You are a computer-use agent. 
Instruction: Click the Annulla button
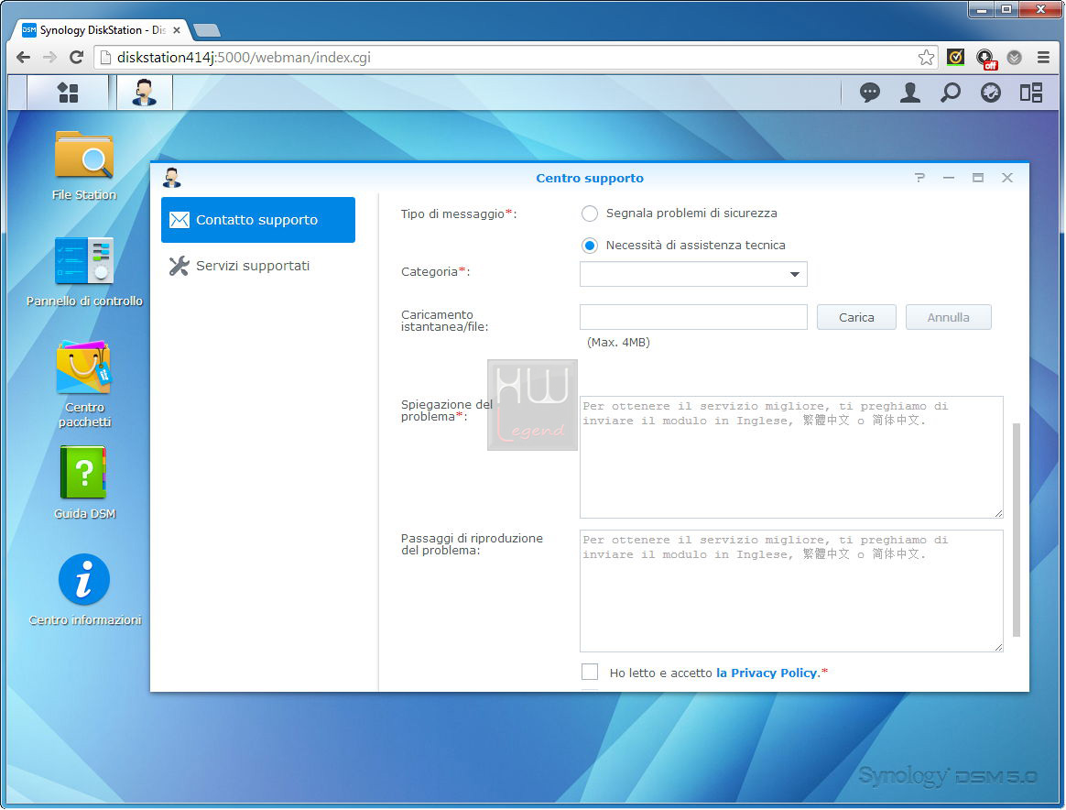[949, 317]
